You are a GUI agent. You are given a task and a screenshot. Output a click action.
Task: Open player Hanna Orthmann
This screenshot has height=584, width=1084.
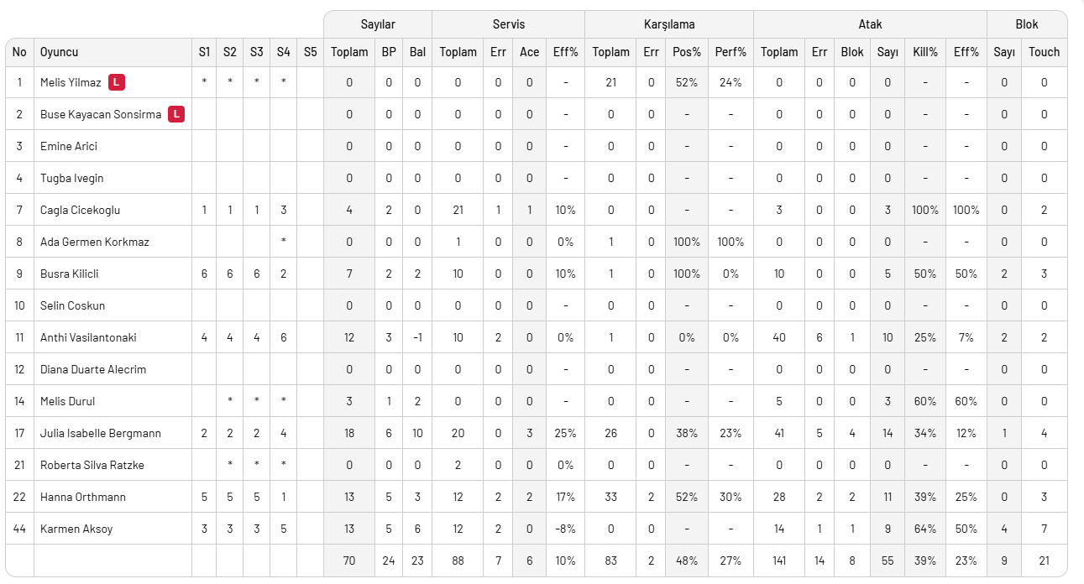[83, 497]
